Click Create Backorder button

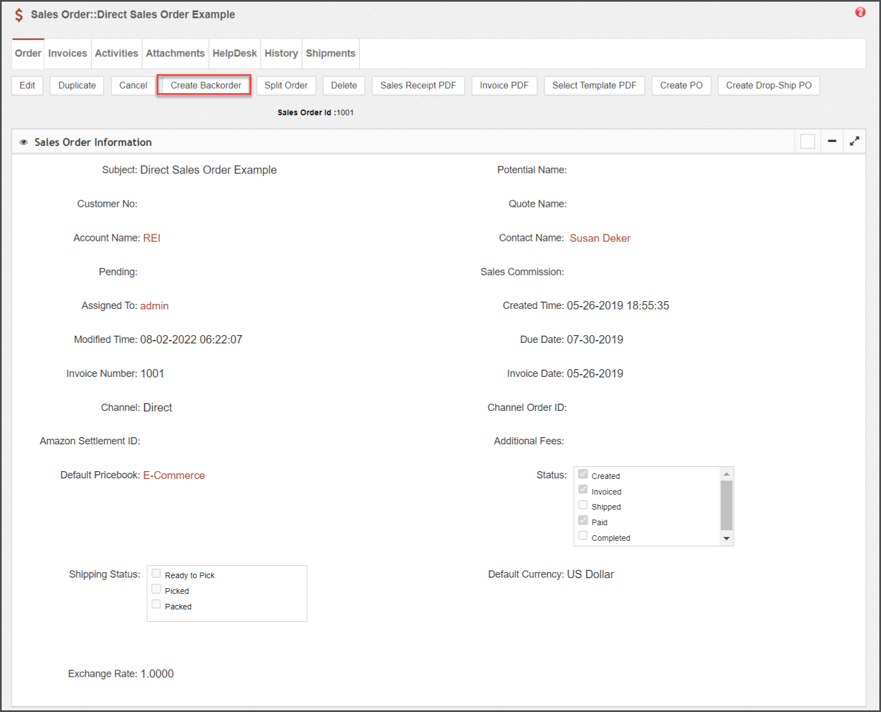tap(206, 85)
